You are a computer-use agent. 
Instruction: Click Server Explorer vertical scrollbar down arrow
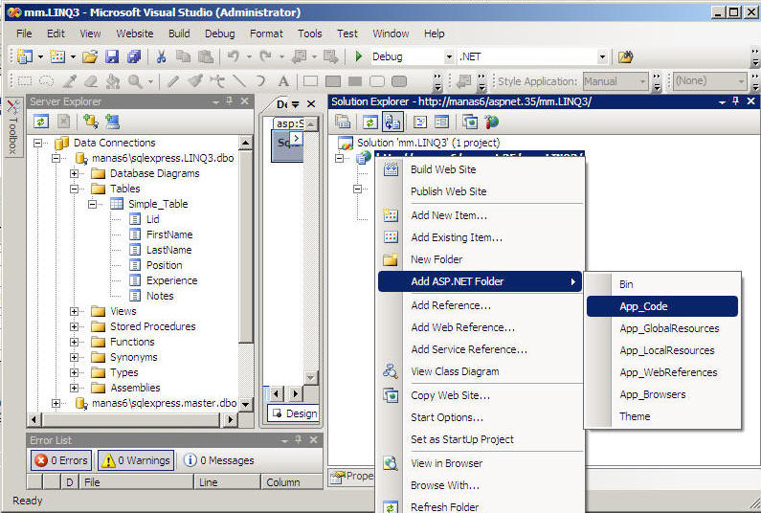coord(246,404)
